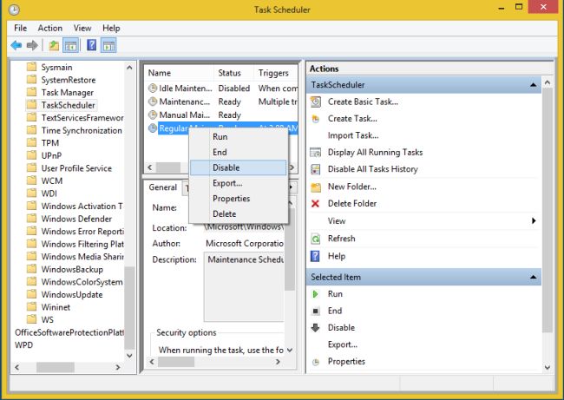This screenshot has height=400, width=564.
Task: Click the Back arrow toolbar icon
Action: point(16,46)
